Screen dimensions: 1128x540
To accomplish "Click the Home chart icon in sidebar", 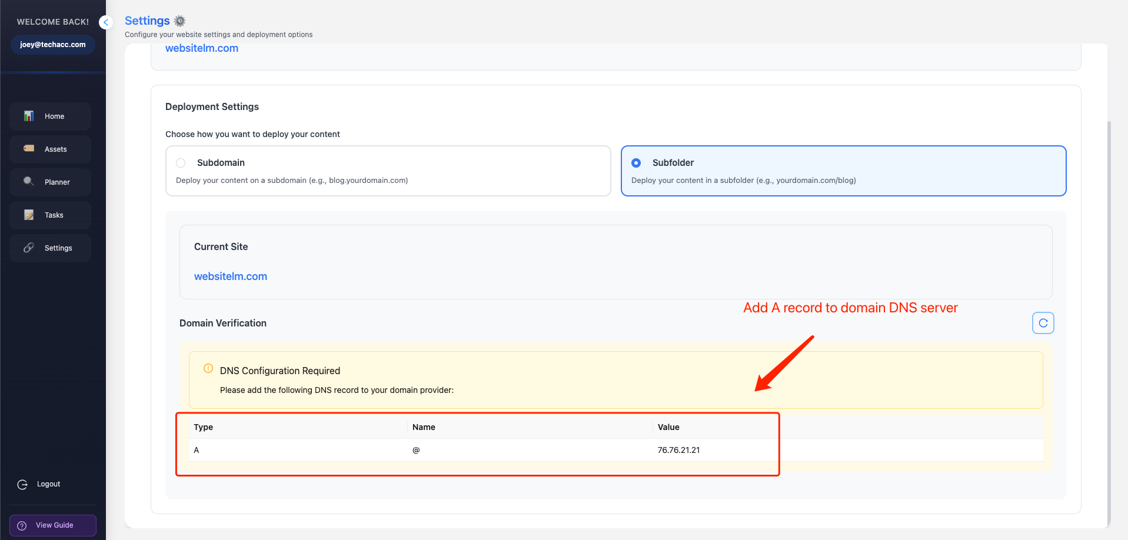I will pyautogui.click(x=29, y=116).
